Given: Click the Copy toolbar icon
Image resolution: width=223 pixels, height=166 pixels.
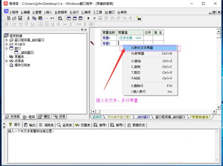Looking at the screenshot, I should tap(34, 18).
